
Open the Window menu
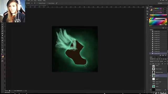coord(40,1)
